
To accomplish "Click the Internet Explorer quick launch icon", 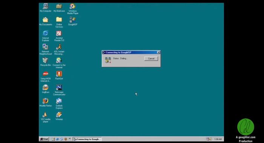I will tap(57, 139).
